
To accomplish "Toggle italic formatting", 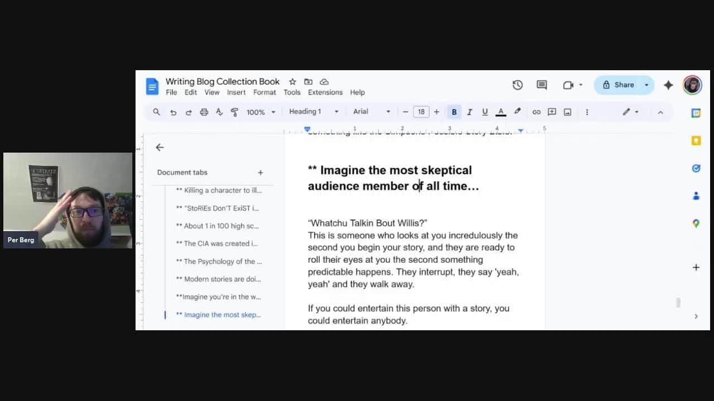I will [469, 112].
